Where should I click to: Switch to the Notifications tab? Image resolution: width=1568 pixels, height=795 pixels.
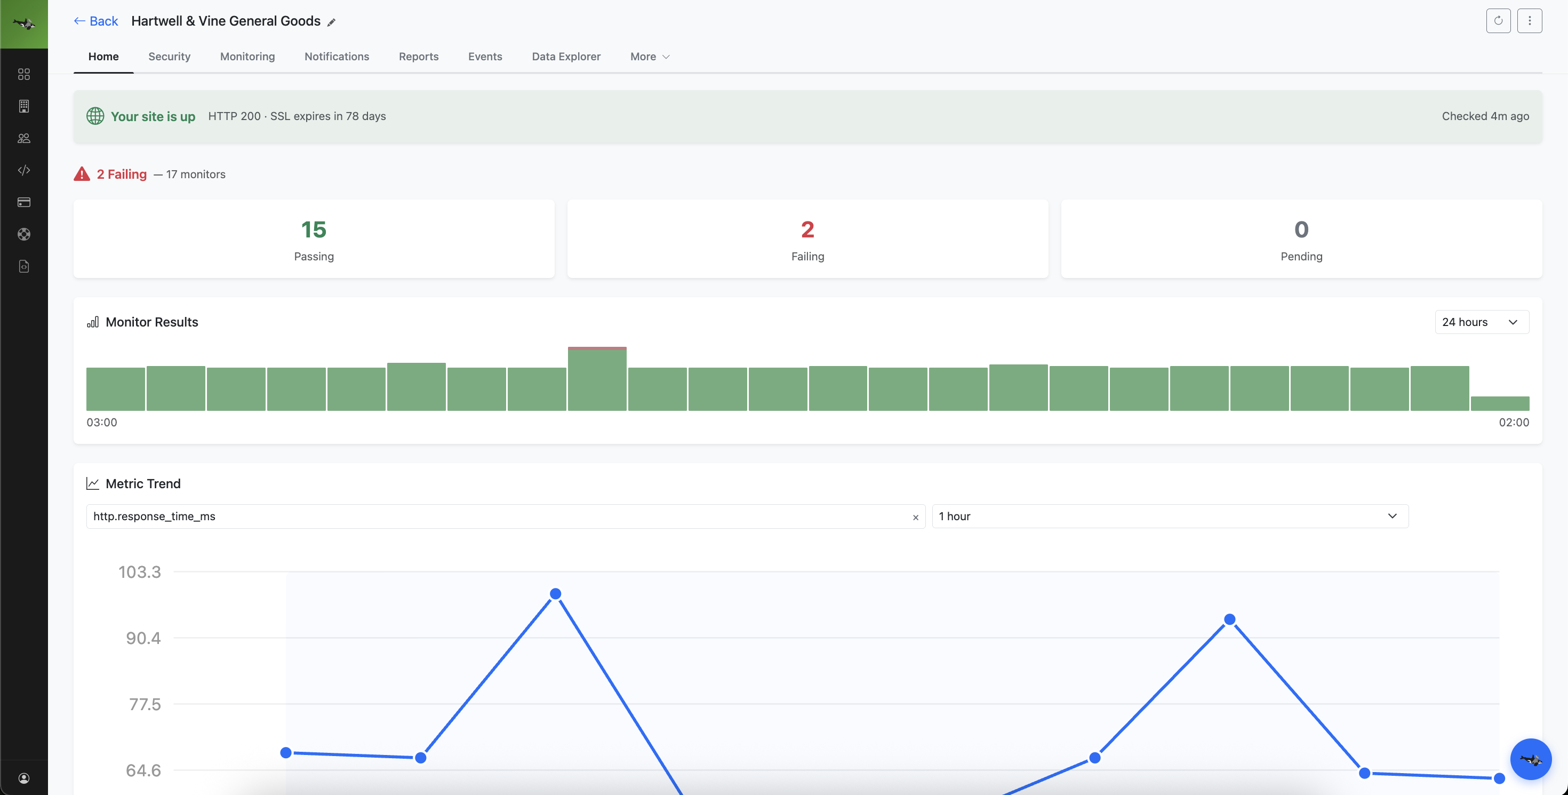(x=337, y=57)
